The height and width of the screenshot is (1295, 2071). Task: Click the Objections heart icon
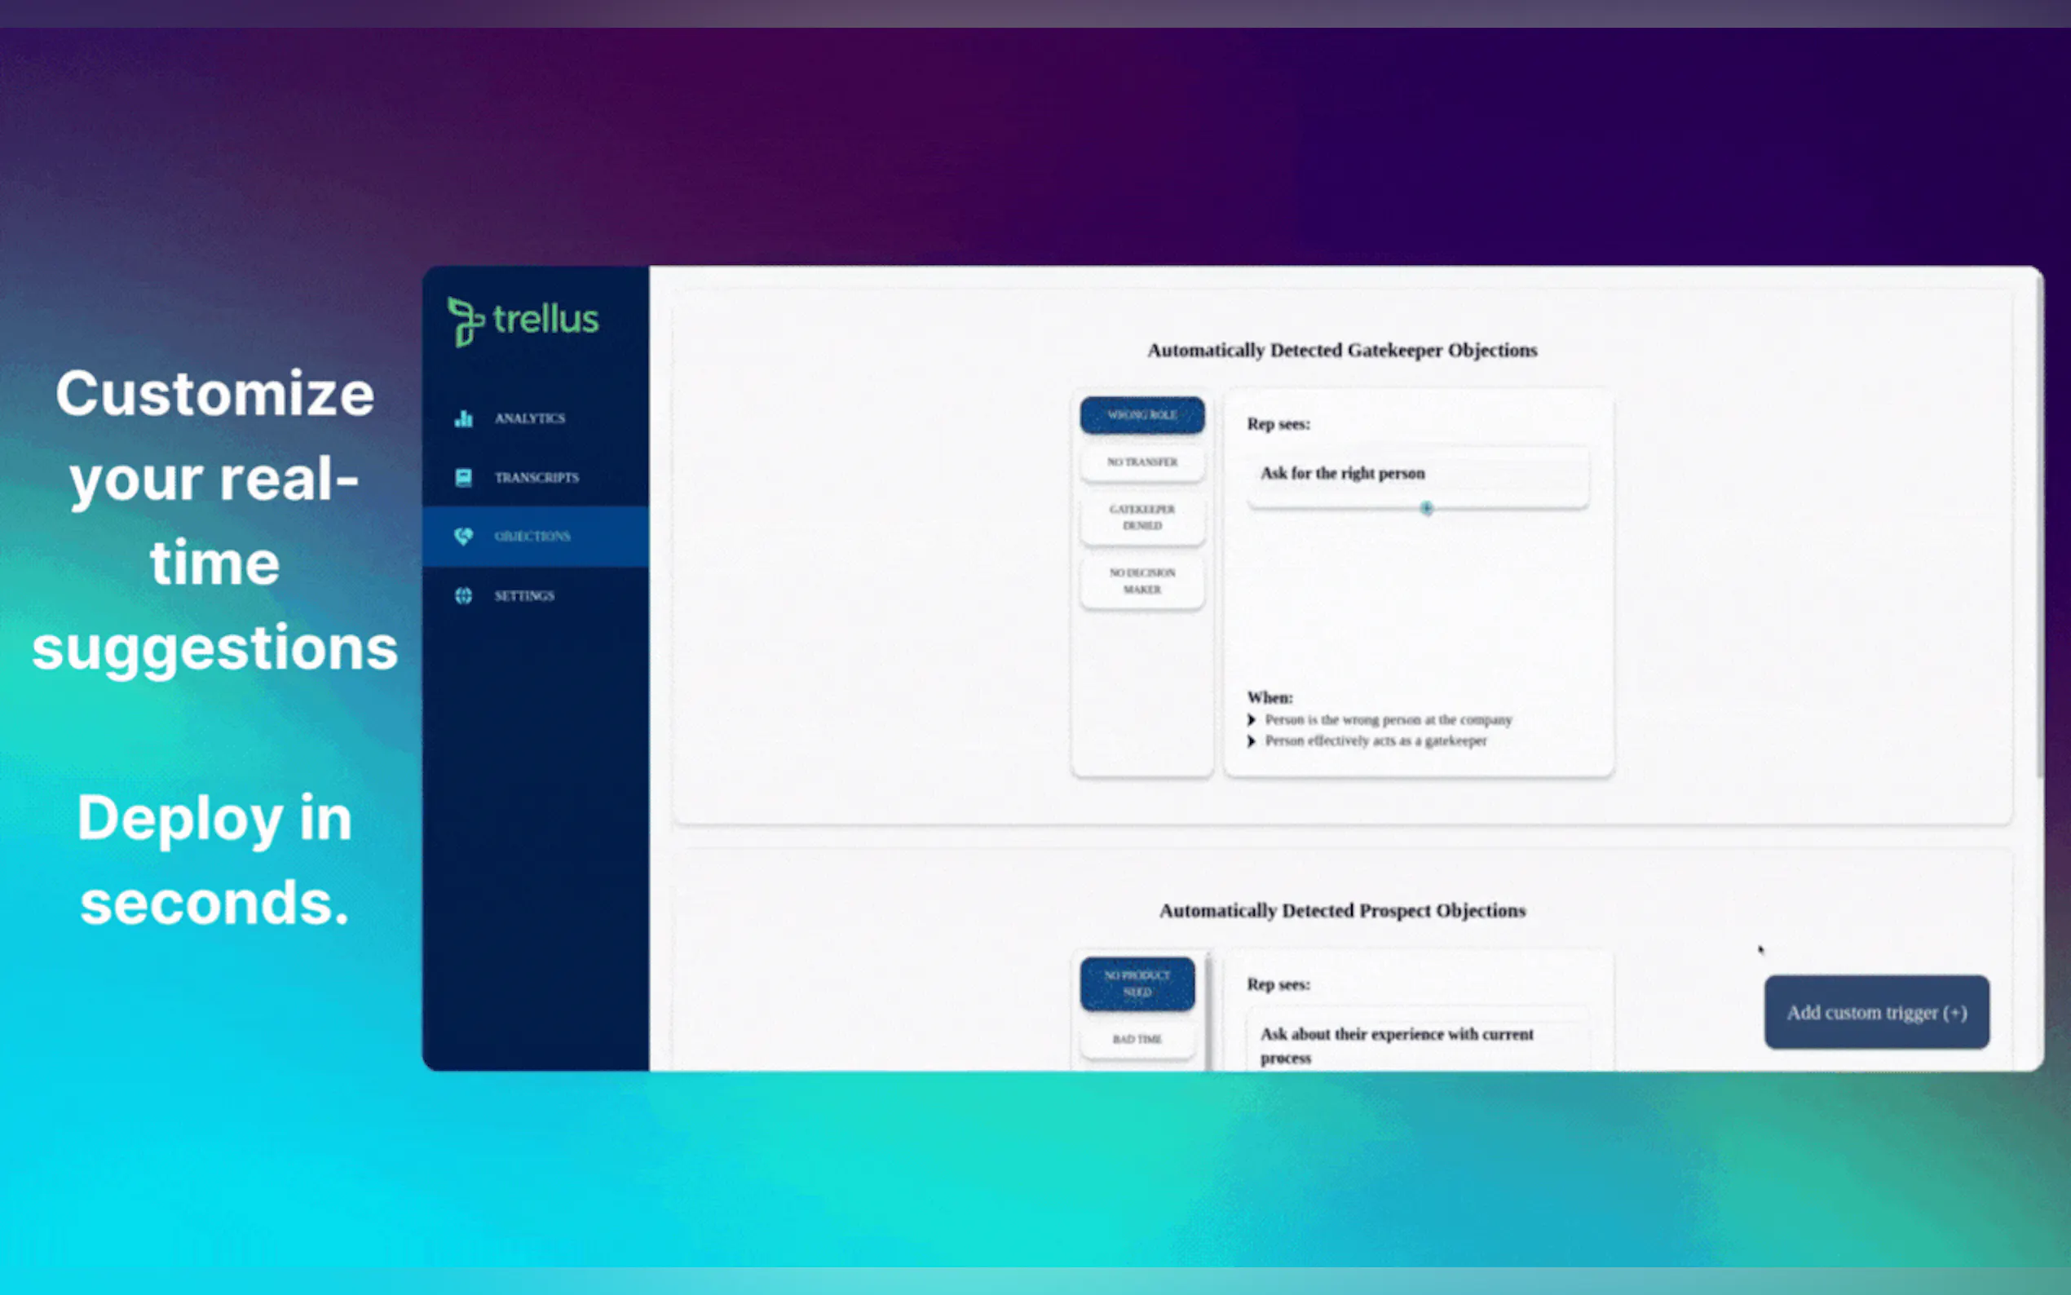pyautogui.click(x=463, y=536)
